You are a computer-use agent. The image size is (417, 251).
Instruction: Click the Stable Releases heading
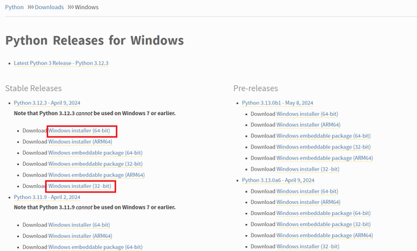tap(33, 88)
